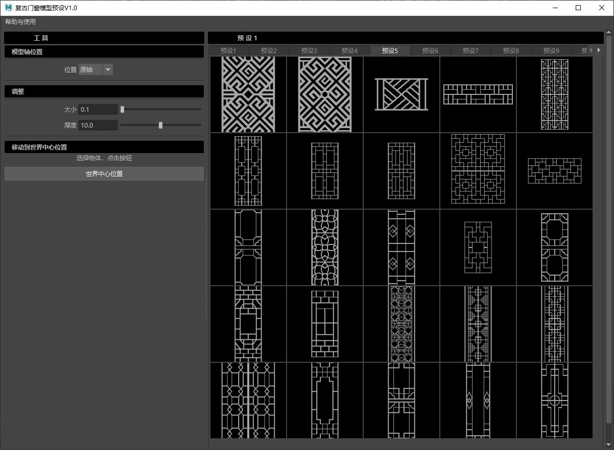614x450 pixels.
Task: Switch to the 预设3 tab
Action: pyautogui.click(x=309, y=51)
